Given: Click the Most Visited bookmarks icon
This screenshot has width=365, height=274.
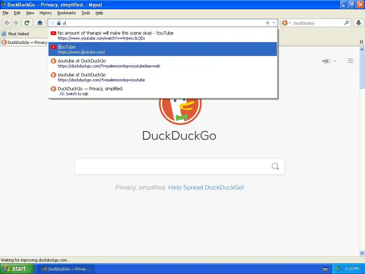Looking at the screenshot, I should 4,34.
